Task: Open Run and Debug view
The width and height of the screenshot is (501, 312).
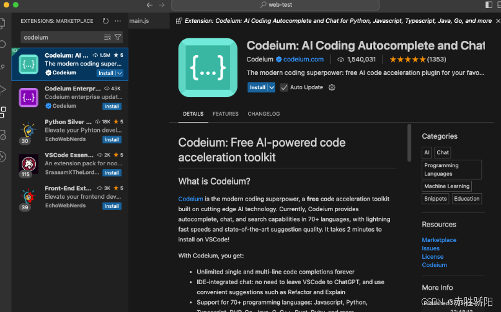Action: [2, 90]
